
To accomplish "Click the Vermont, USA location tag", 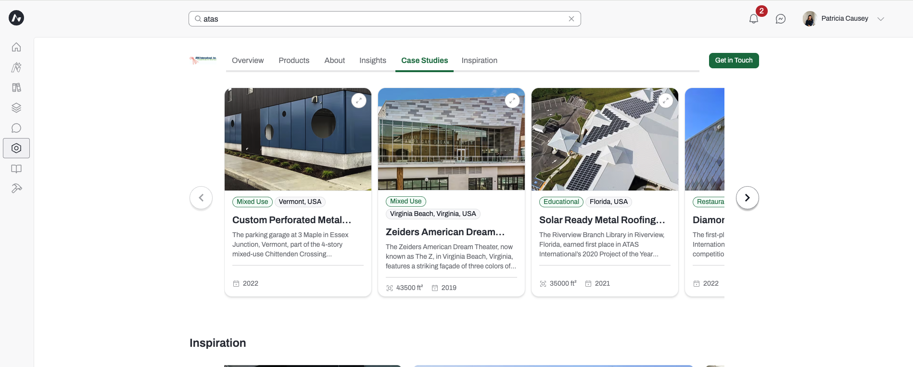I will 300,202.
